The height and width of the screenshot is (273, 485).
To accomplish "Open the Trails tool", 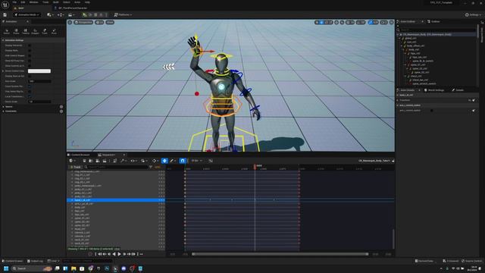I will [45, 31].
